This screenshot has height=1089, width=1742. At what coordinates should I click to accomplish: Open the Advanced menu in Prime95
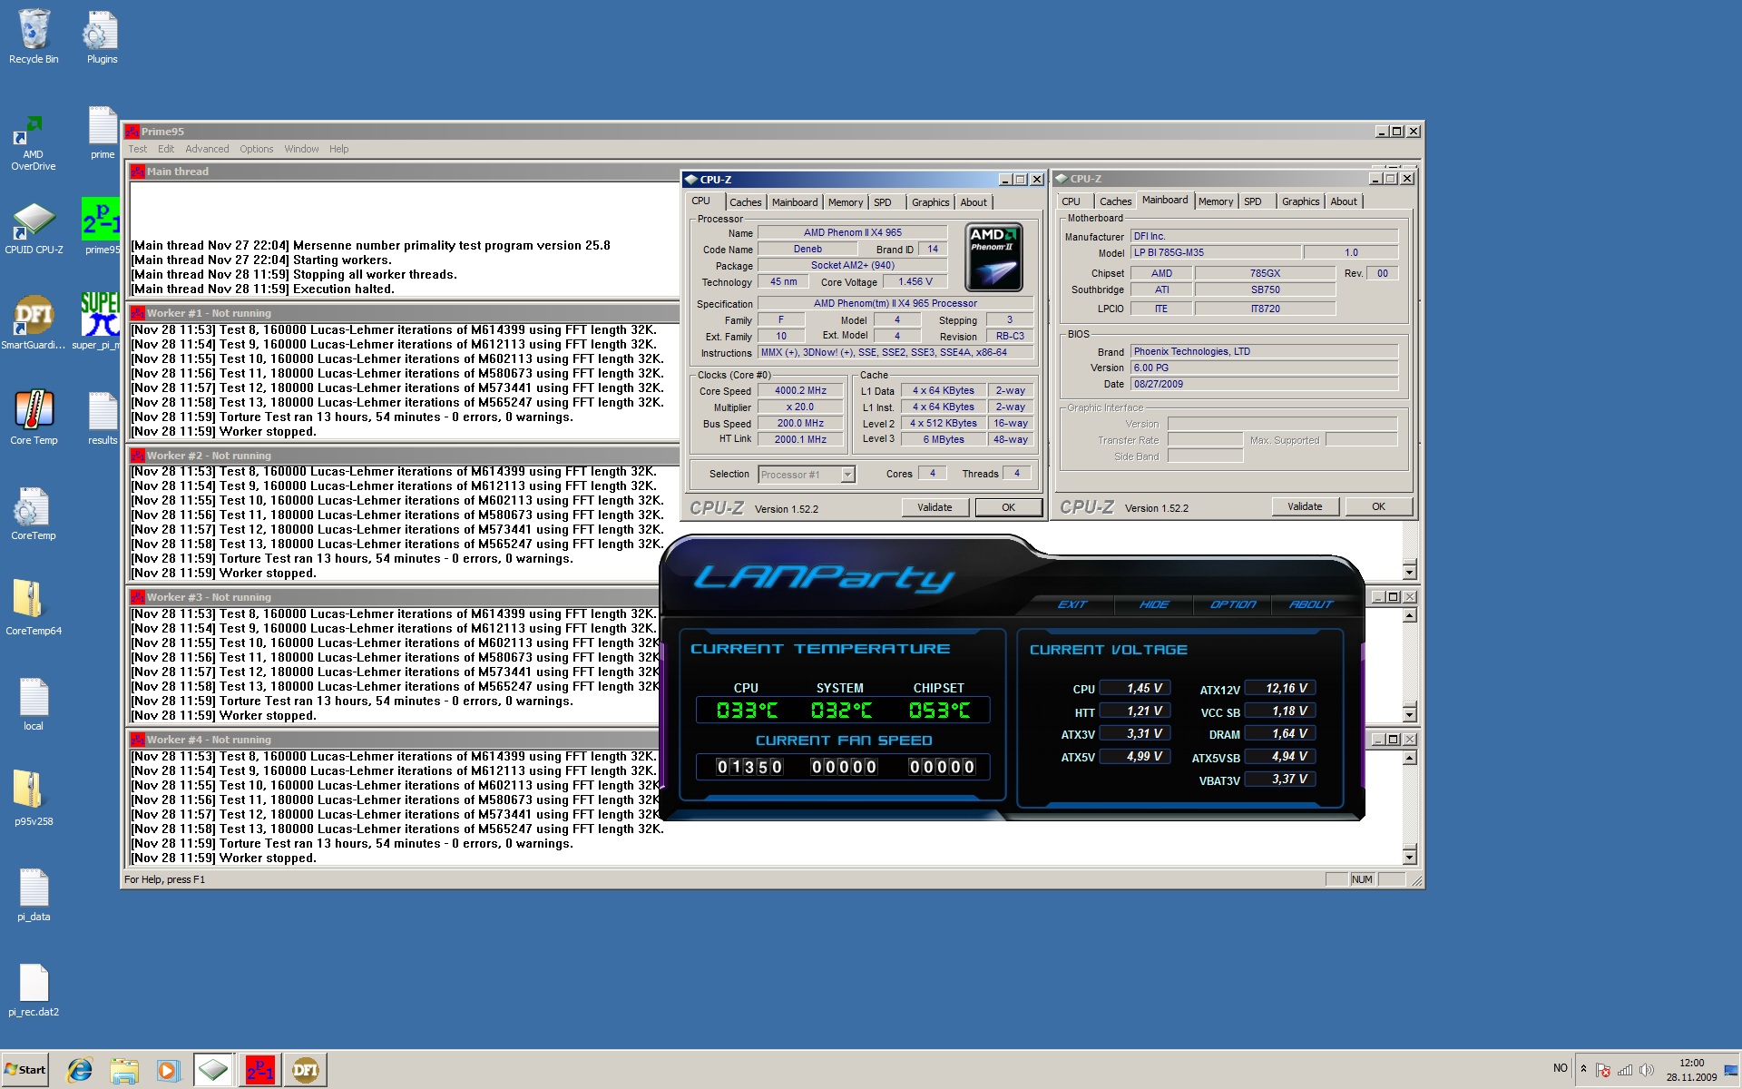click(207, 149)
